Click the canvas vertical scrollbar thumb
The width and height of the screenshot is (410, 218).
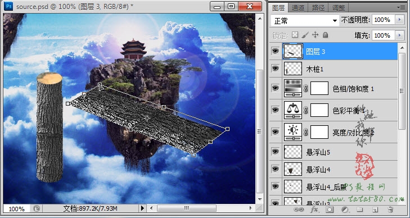[x=259, y=131]
